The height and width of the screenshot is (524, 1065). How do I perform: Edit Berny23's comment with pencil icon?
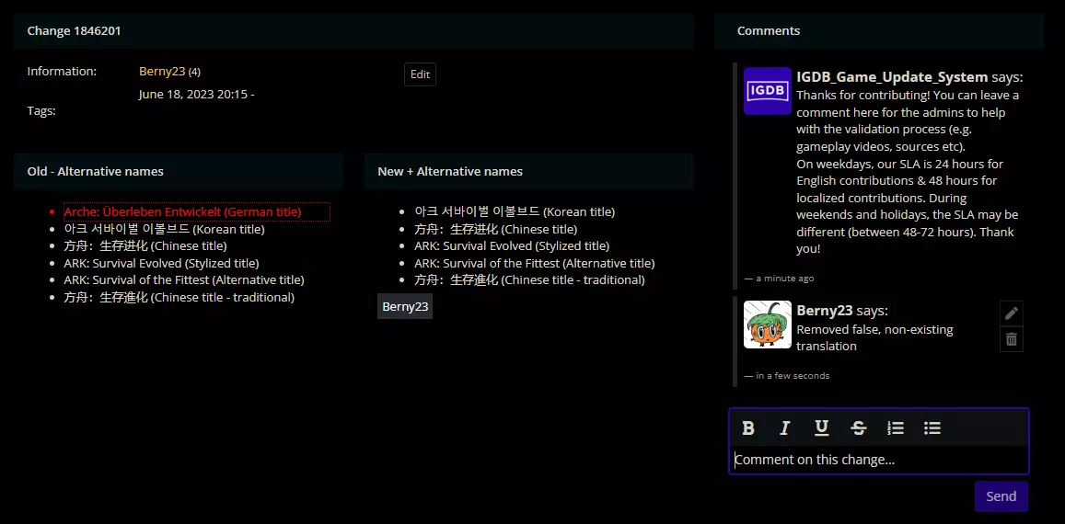pyautogui.click(x=1012, y=313)
